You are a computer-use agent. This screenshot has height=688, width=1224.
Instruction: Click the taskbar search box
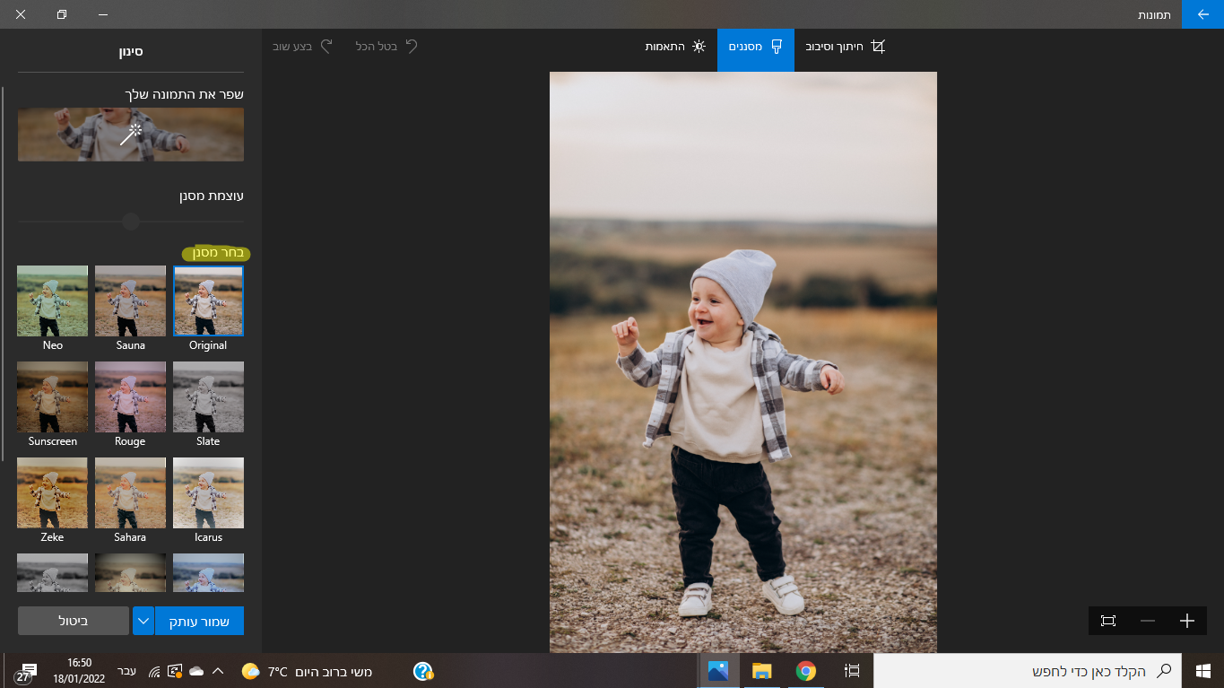(x=1028, y=671)
